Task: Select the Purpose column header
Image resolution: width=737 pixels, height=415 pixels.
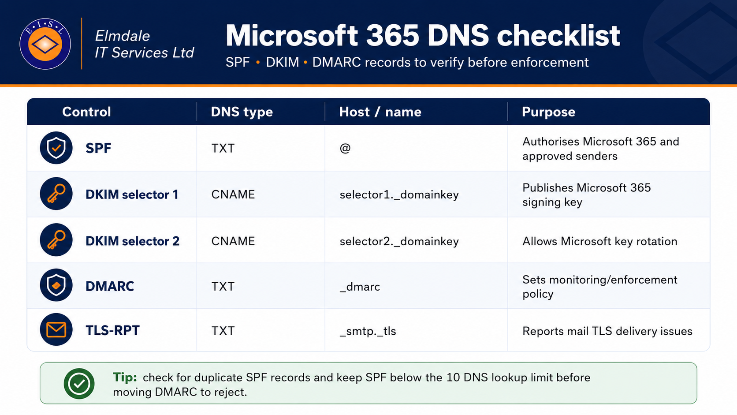Action: point(549,112)
